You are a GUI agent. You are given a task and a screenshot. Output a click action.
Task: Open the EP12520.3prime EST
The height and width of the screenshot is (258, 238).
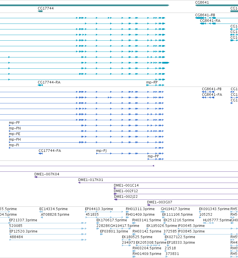[x=23, y=231]
